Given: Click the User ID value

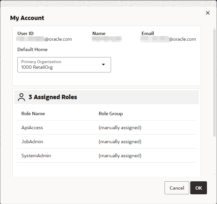Looking at the screenshot, I should tap(44, 39).
